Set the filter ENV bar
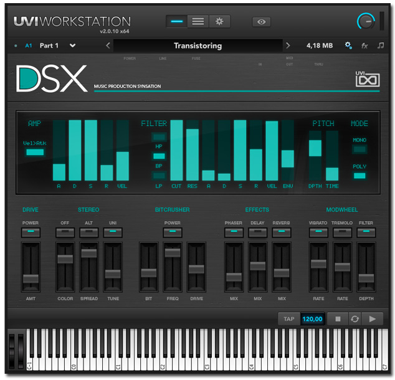Image resolution: width=395 pixels, height=380 pixels. pos(287,150)
